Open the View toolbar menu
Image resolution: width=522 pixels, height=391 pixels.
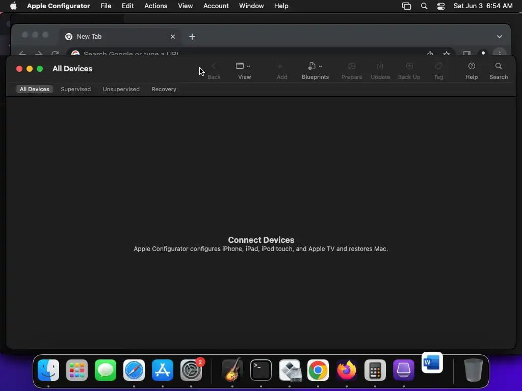(244, 71)
